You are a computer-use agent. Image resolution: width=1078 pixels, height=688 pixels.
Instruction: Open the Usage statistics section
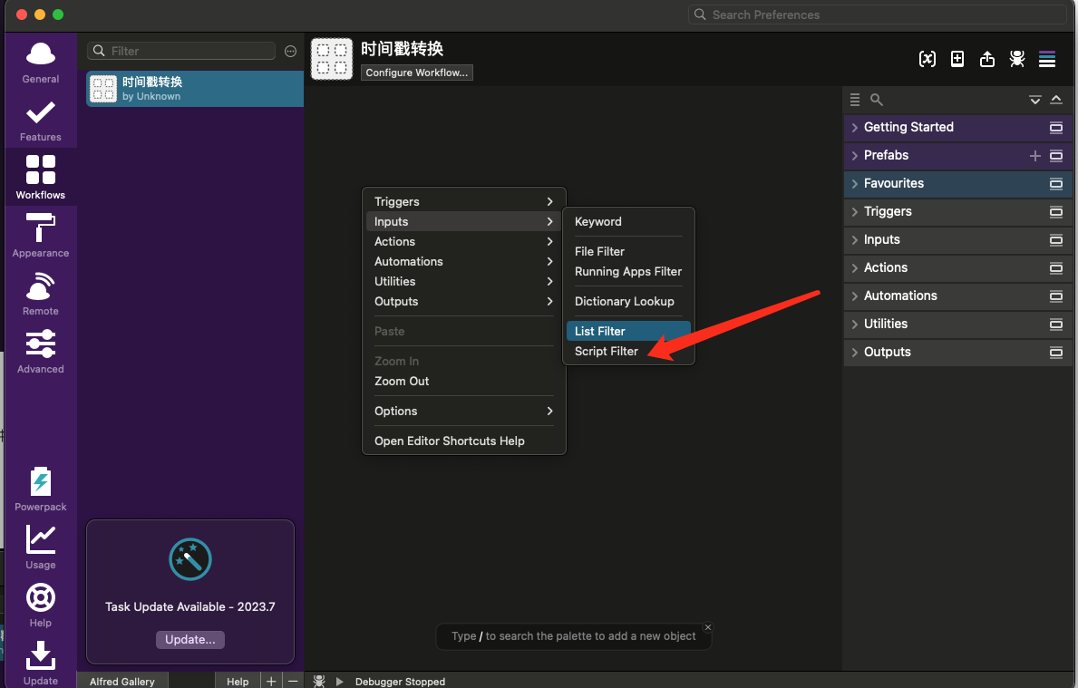pos(41,547)
